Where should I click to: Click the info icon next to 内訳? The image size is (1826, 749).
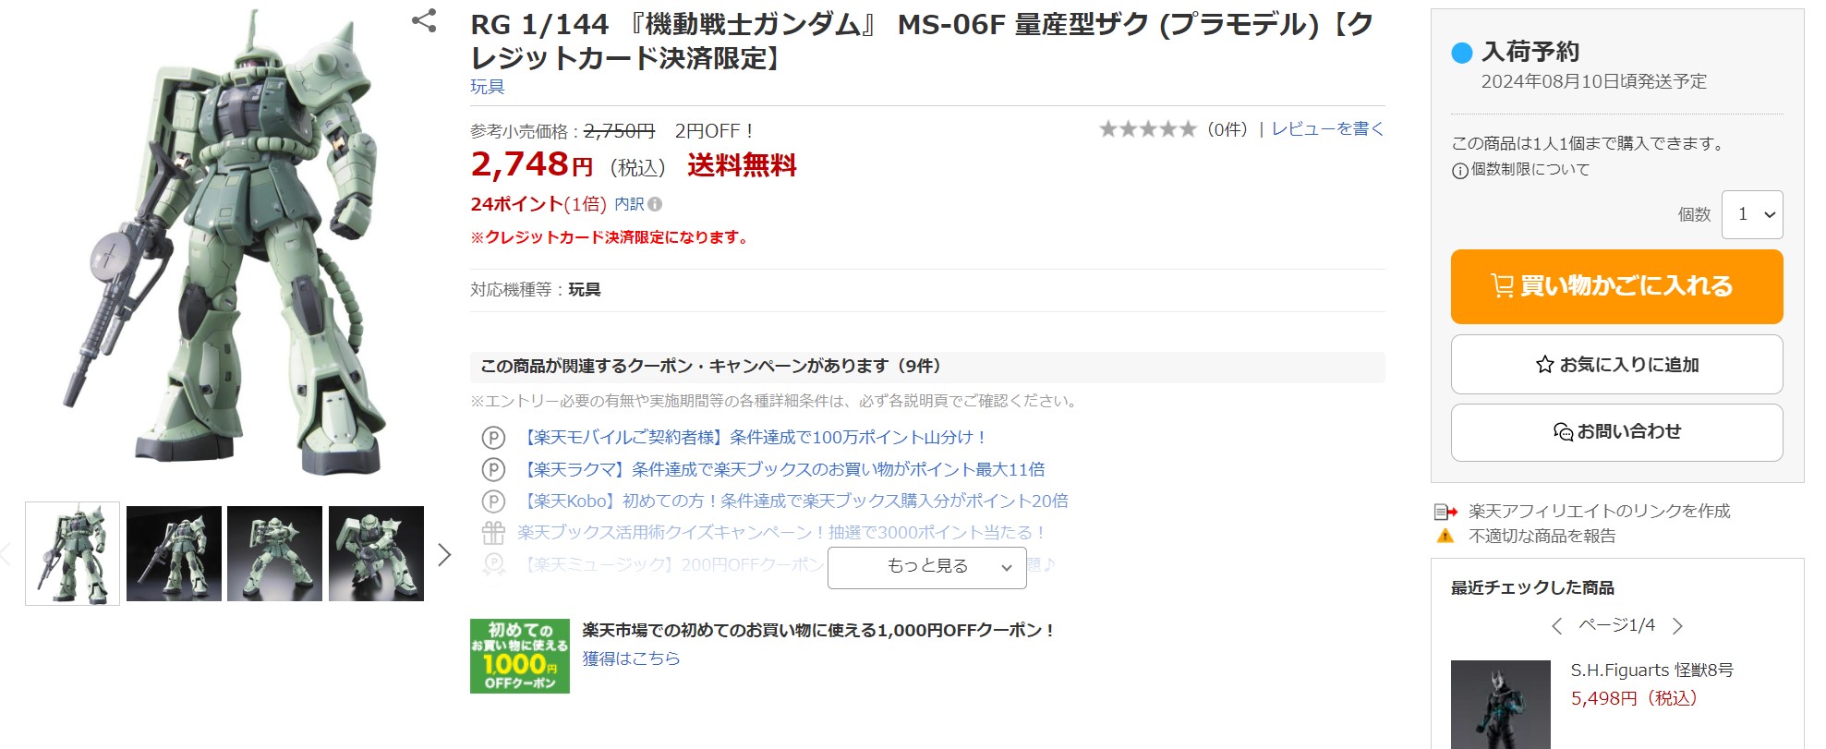pos(655,204)
